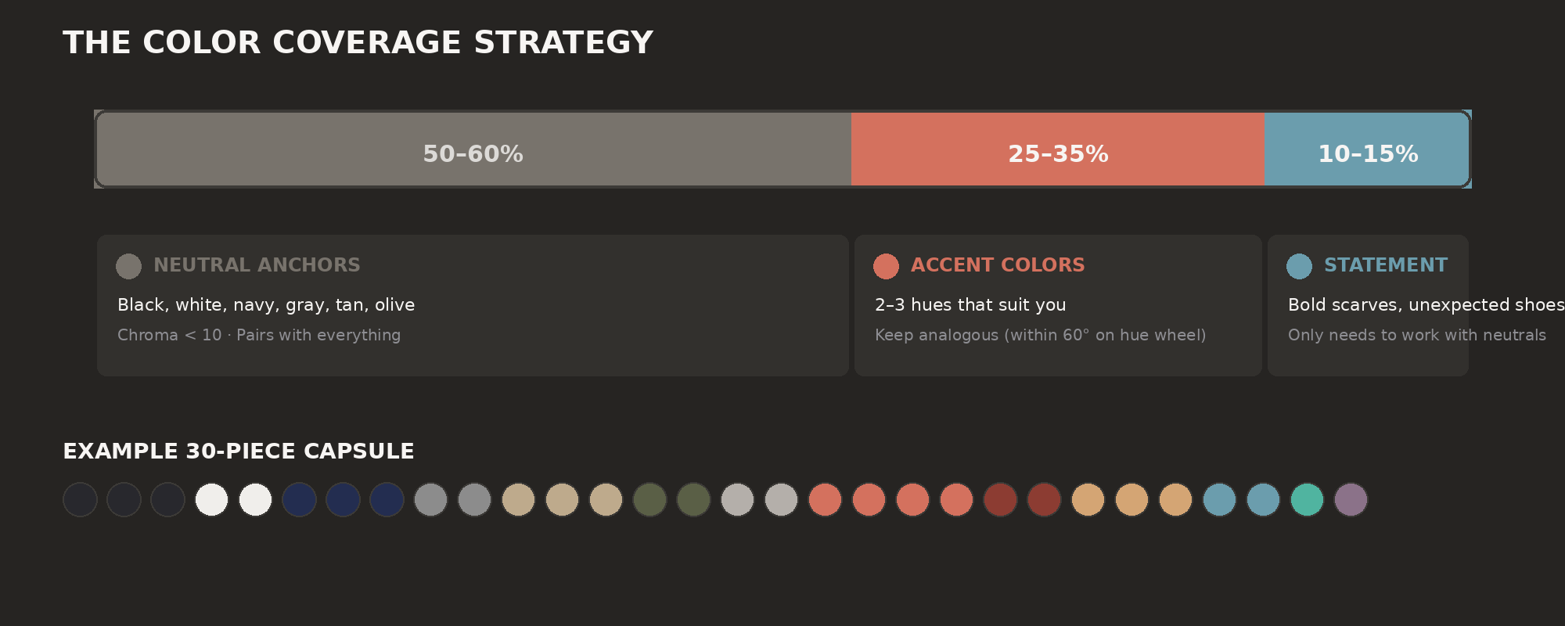
Task: Pick the mauve purple capsule swatch
Action: point(1351,499)
